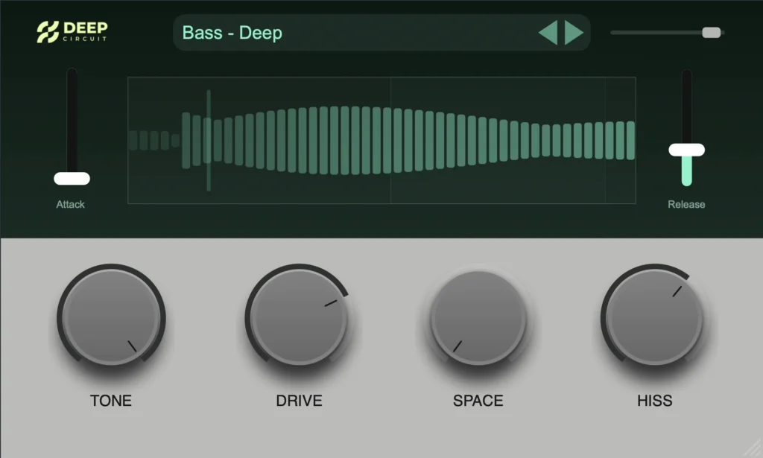The height and width of the screenshot is (458, 763).
Task: Click the top-right horizontal slider handle
Action: pyautogui.click(x=711, y=32)
